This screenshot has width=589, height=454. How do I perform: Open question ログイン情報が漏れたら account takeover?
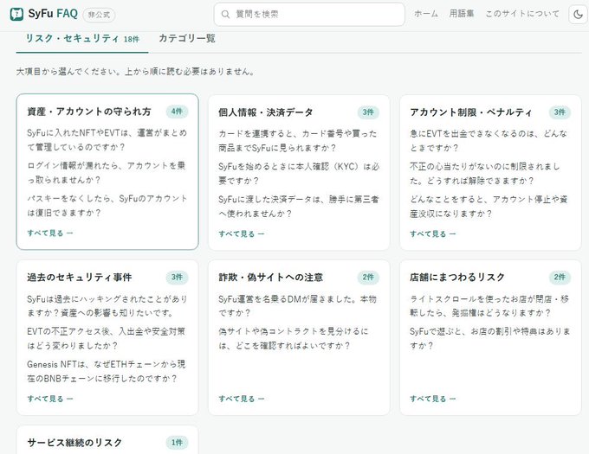click(x=107, y=172)
